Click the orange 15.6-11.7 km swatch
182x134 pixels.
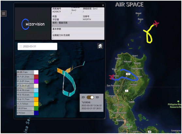tap(36, 99)
